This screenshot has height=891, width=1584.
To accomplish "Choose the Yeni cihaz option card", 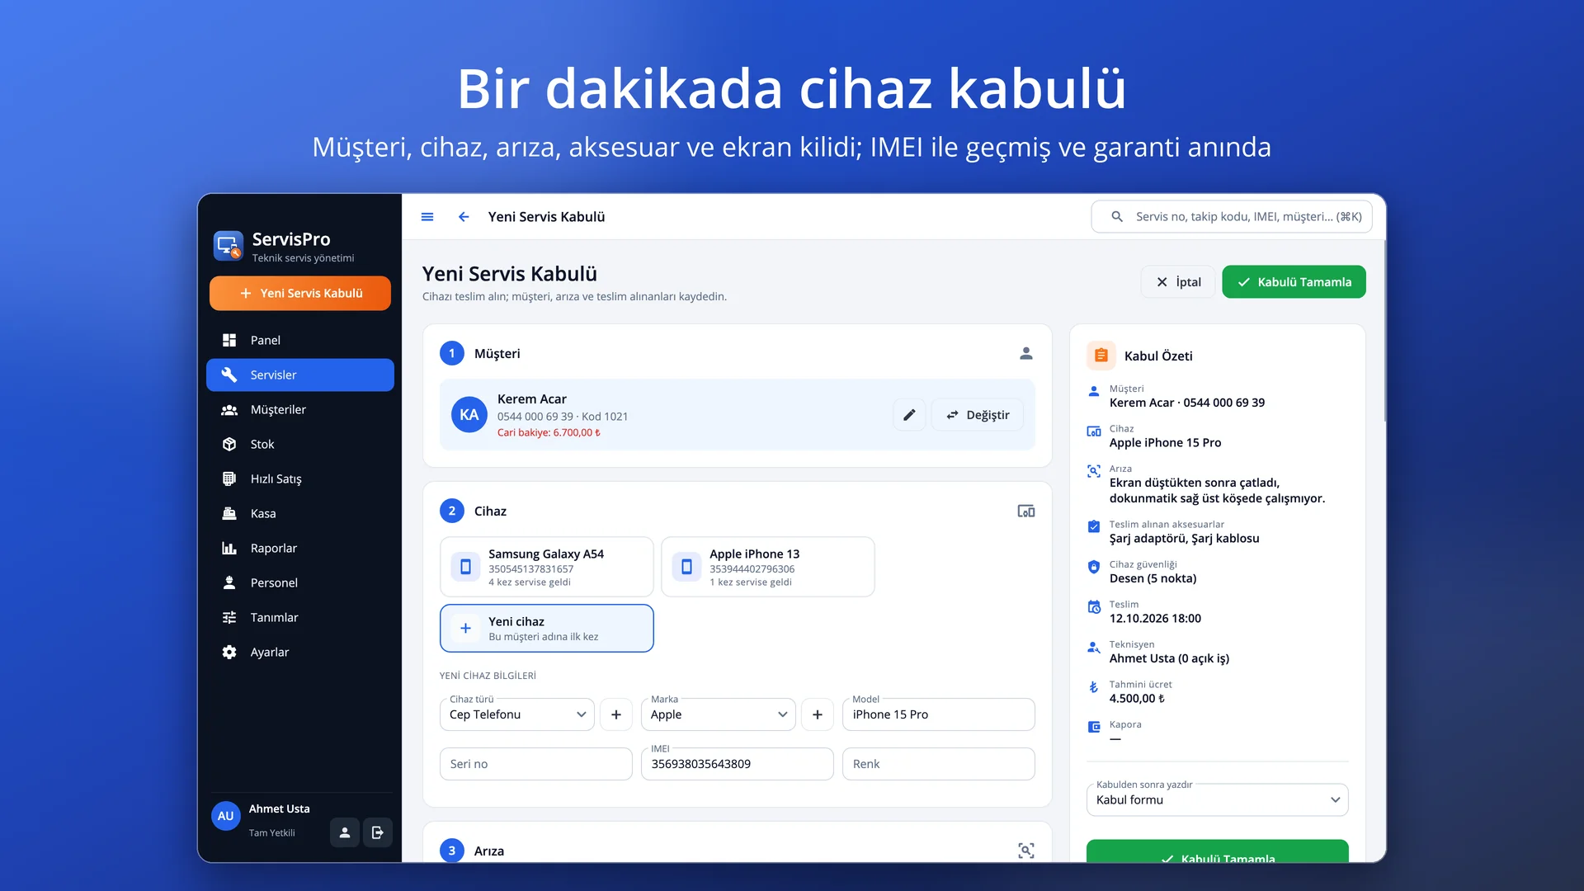I will (x=547, y=628).
